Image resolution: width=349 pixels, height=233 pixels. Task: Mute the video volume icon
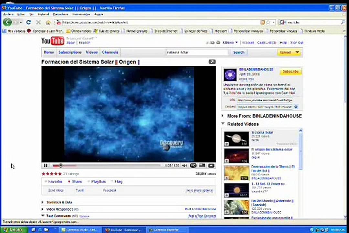[x=185, y=165]
